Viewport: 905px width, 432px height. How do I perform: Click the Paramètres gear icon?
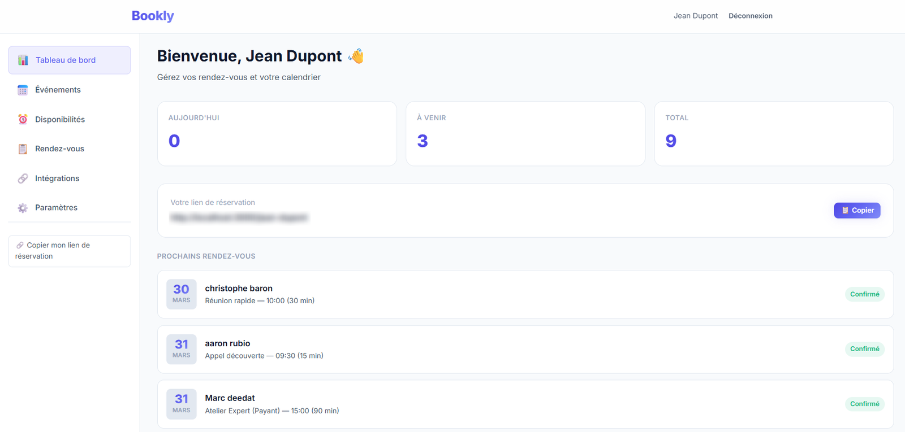[23, 208]
